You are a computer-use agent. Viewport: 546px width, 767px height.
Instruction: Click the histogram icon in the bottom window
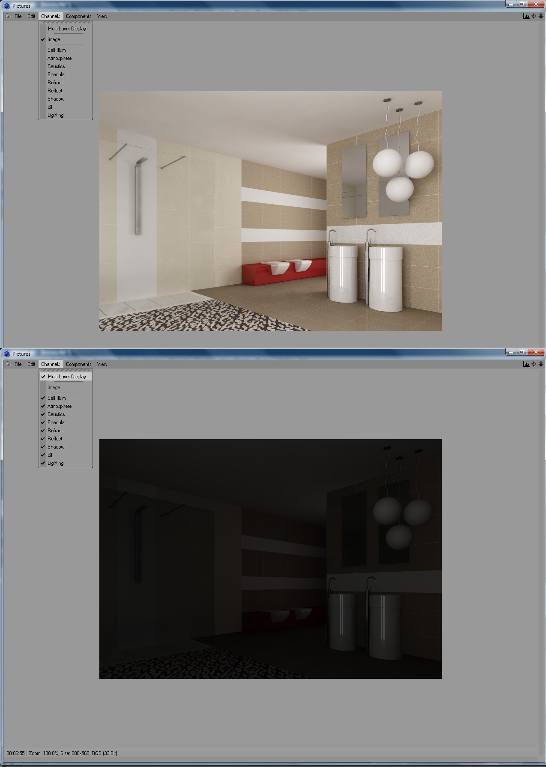(526, 364)
